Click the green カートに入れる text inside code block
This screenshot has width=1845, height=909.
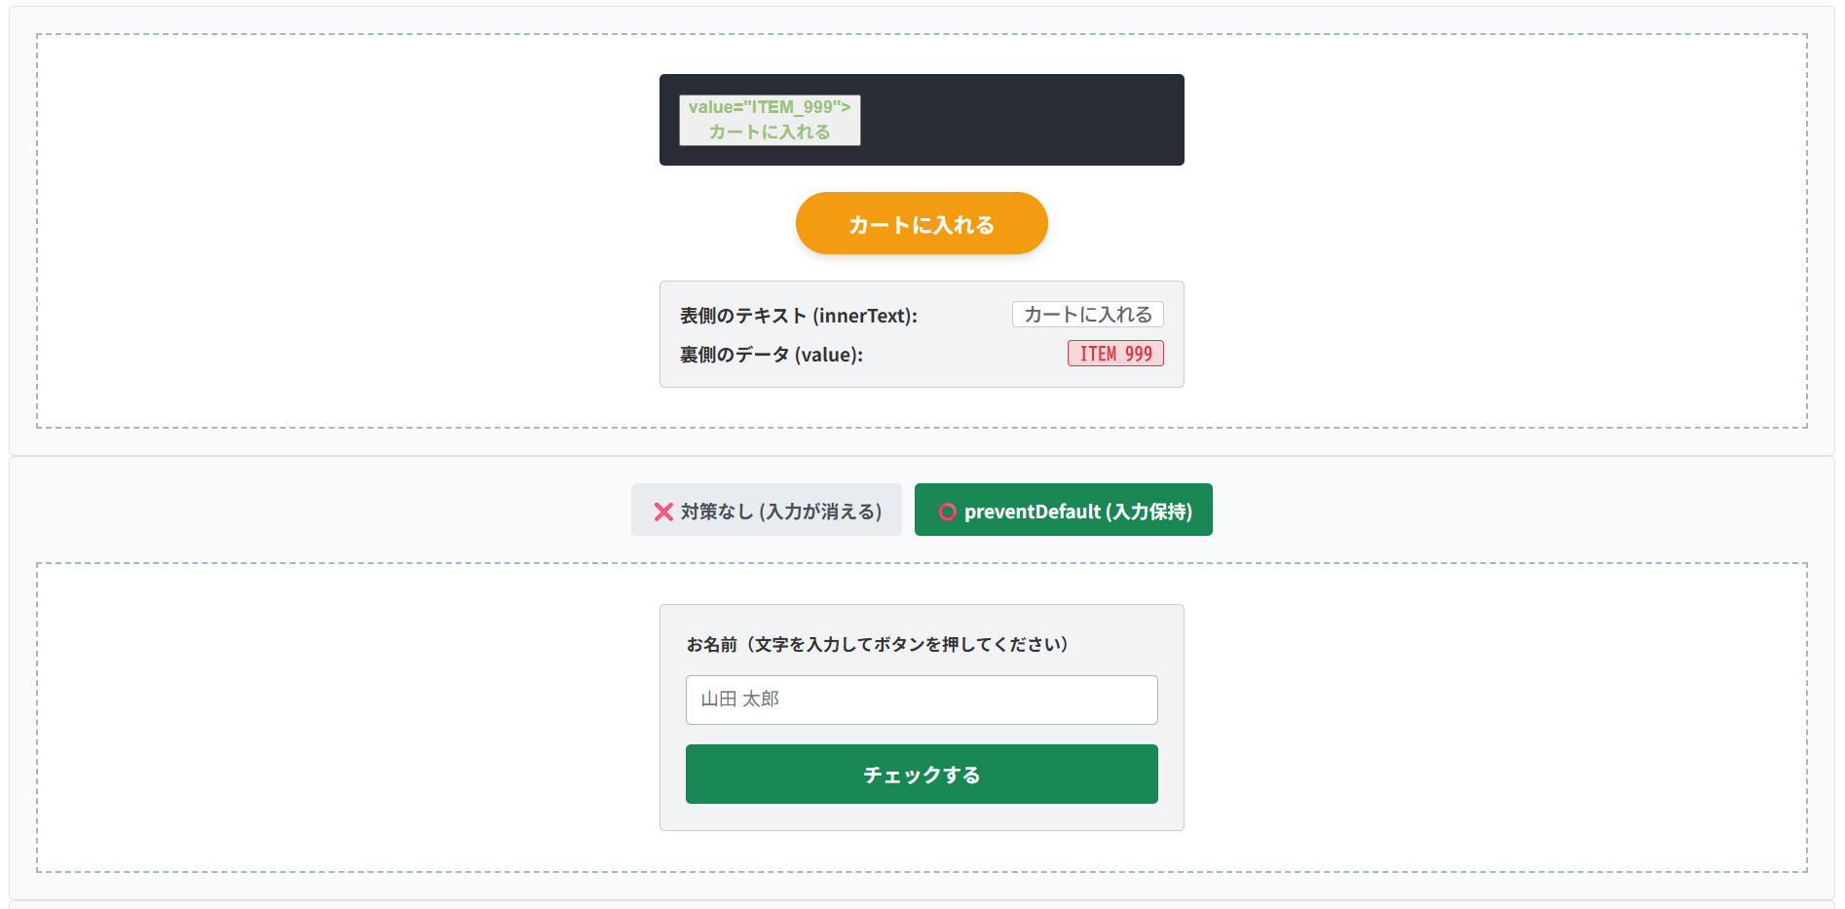[x=769, y=132]
